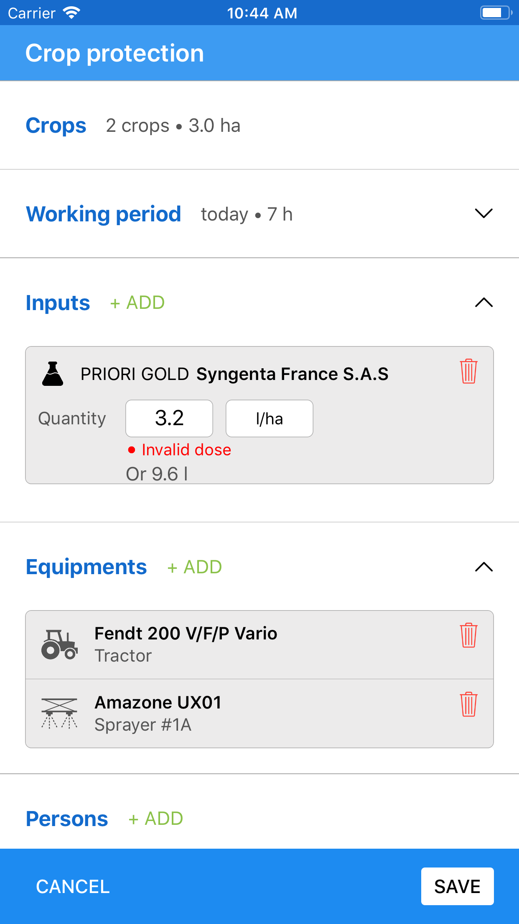Cancel the crop protection form
Screen dimensions: 519x924
(x=73, y=886)
